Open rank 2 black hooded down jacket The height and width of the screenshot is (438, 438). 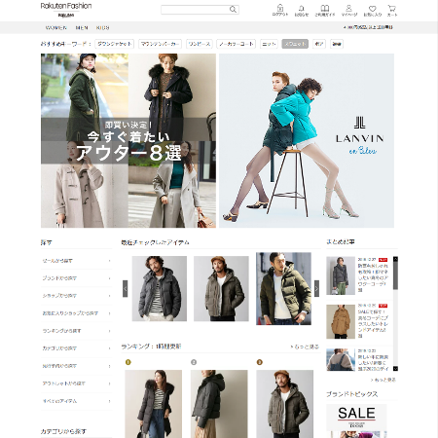click(x=219, y=404)
